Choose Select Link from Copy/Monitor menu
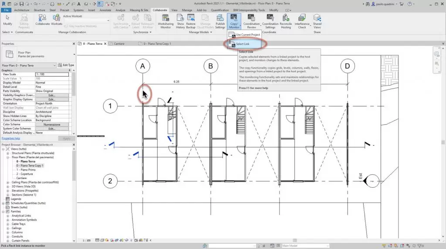 pos(245,44)
